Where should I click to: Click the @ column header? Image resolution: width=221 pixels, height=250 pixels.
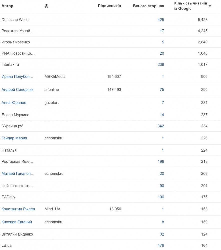point(46,6)
